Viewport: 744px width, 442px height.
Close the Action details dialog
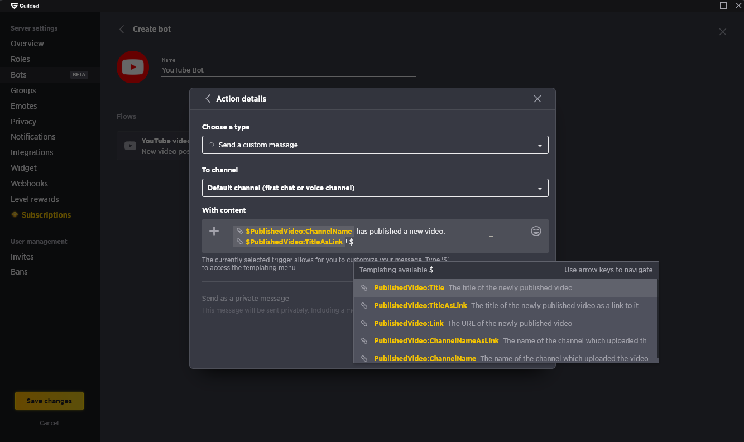[x=537, y=99]
